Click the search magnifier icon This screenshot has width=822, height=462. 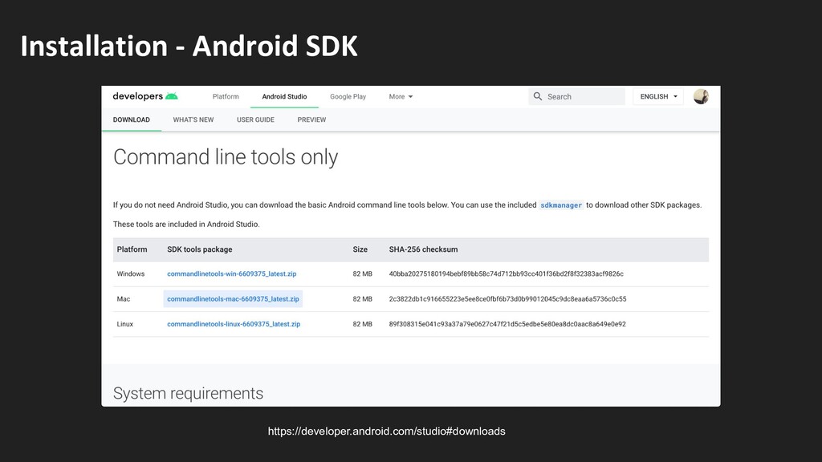pos(537,96)
